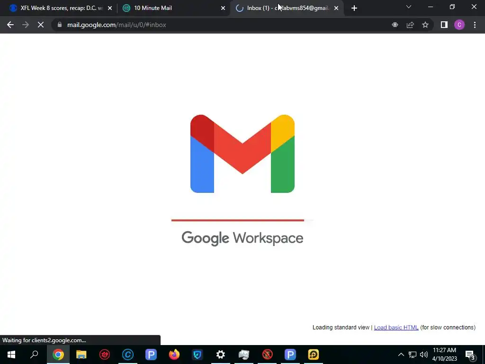The height and width of the screenshot is (364, 485).
Task: Open the clock showing 11:27 AM
Action: pyautogui.click(x=444, y=355)
